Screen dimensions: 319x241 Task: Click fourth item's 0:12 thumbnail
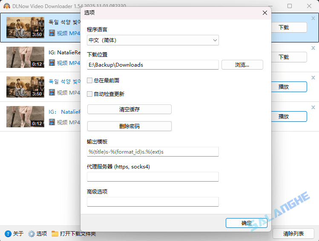(x=25, y=117)
